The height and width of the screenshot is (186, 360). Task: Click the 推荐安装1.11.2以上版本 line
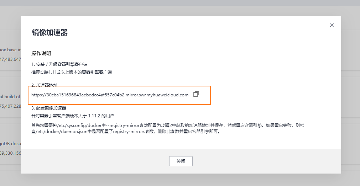tap(72, 72)
